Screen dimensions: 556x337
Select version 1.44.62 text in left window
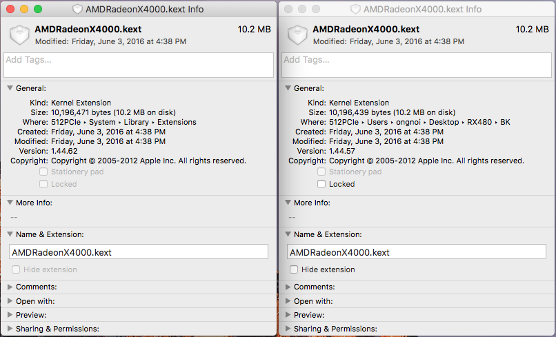pos(64,151)
